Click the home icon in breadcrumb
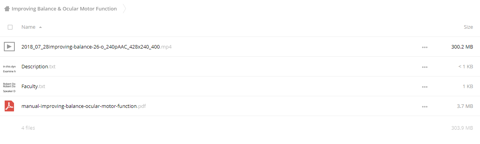 pyautogui.click(x=7, y=9)
